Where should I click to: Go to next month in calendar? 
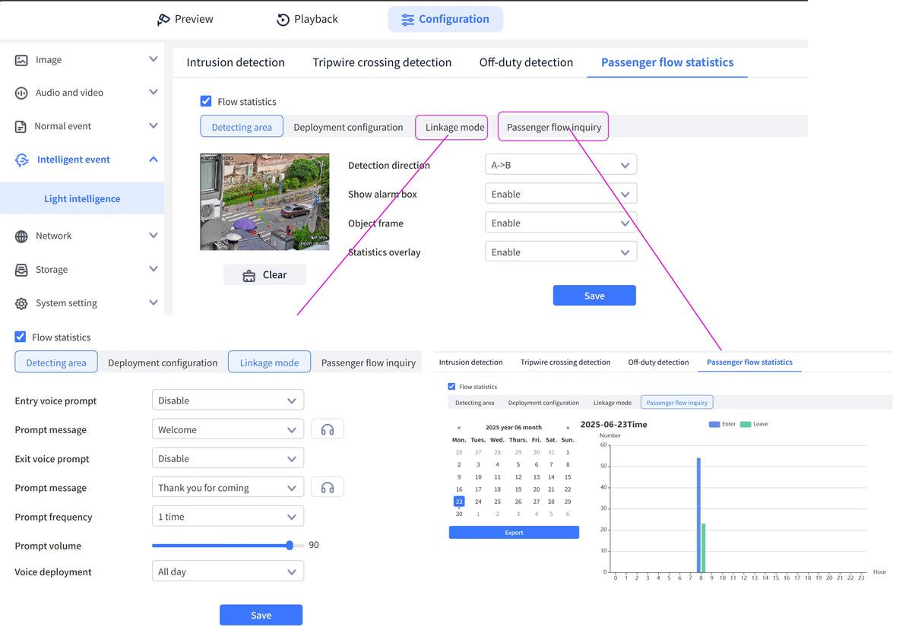tap(568, 428)
